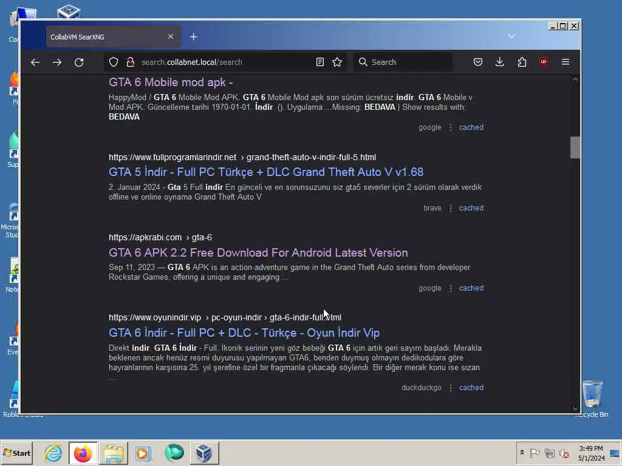Viewport: 622px width, 466px height.
Task: Open Windows Media Player from taskbar
Action: 143,453
